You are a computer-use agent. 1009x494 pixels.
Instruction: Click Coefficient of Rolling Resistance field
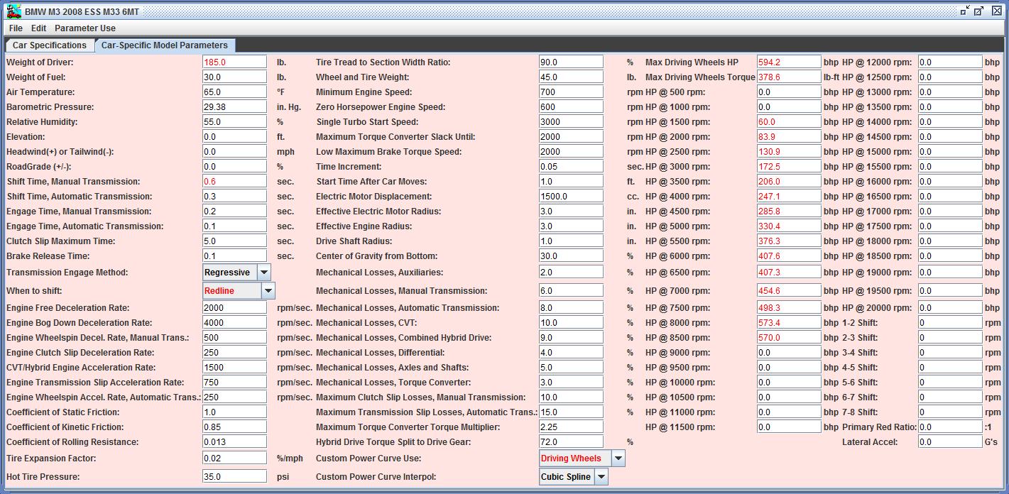coord(234,442)
